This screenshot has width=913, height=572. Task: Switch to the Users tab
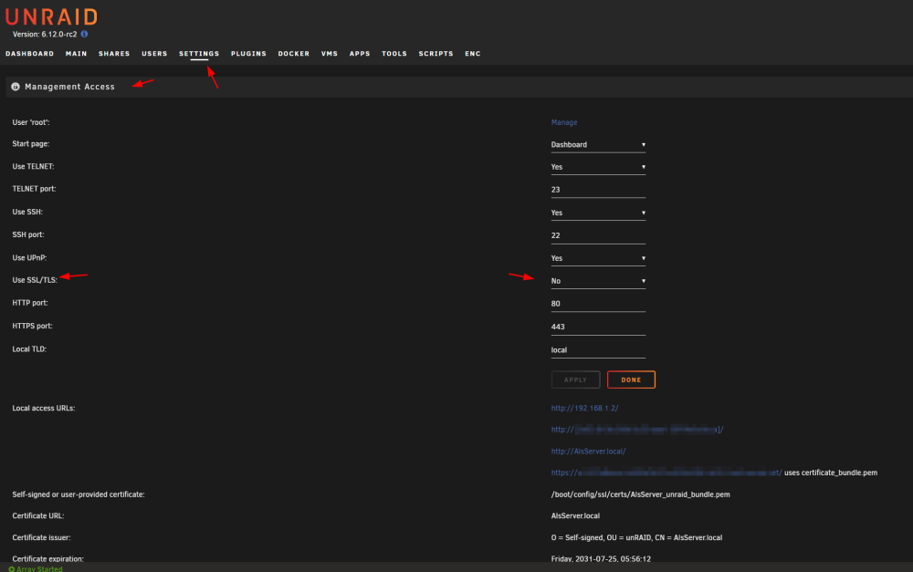[x=154, y=54]
